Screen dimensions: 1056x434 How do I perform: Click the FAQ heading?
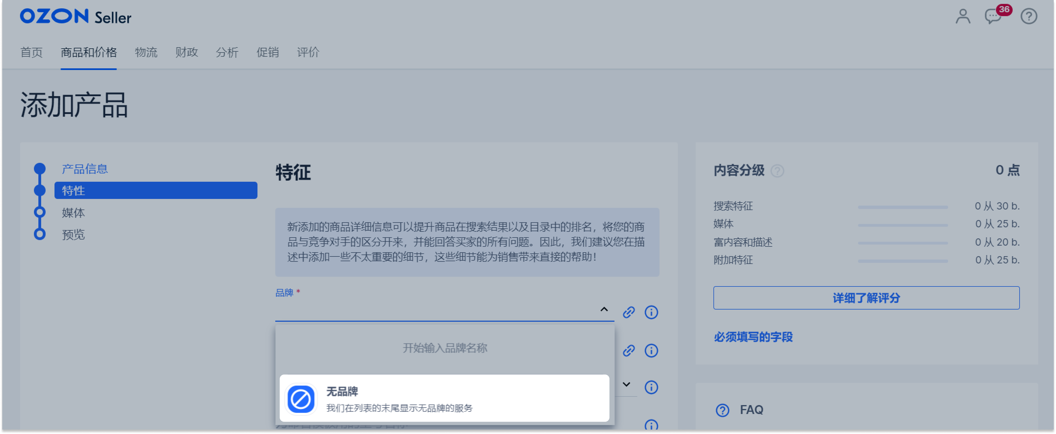click(x=752, y=410)
